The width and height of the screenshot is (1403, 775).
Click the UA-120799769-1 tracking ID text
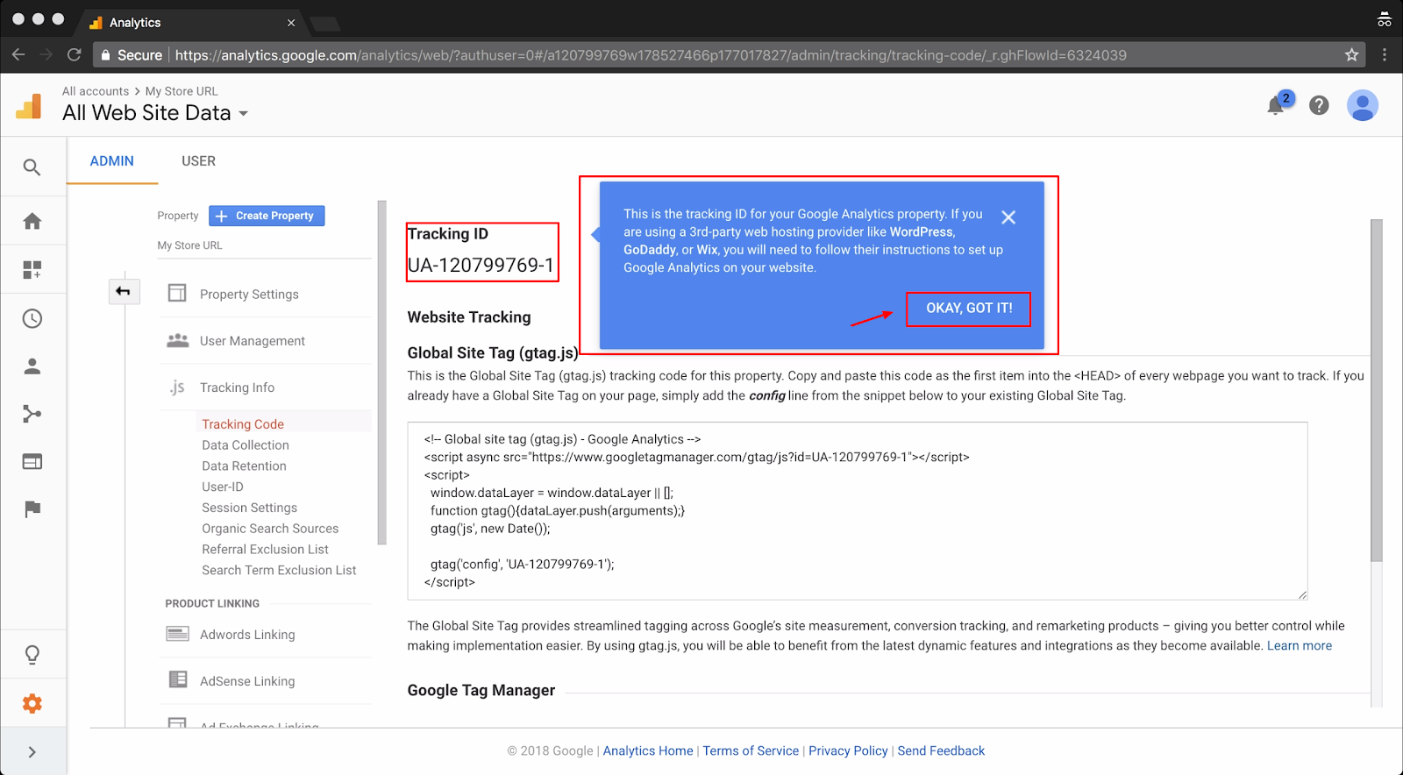click(x=481, y=266)
